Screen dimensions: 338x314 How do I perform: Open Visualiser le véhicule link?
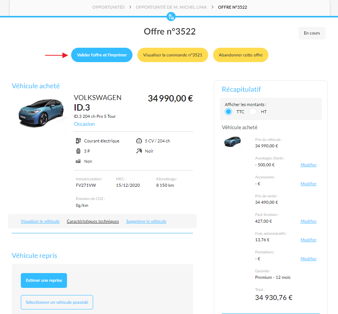click(40, 221)
